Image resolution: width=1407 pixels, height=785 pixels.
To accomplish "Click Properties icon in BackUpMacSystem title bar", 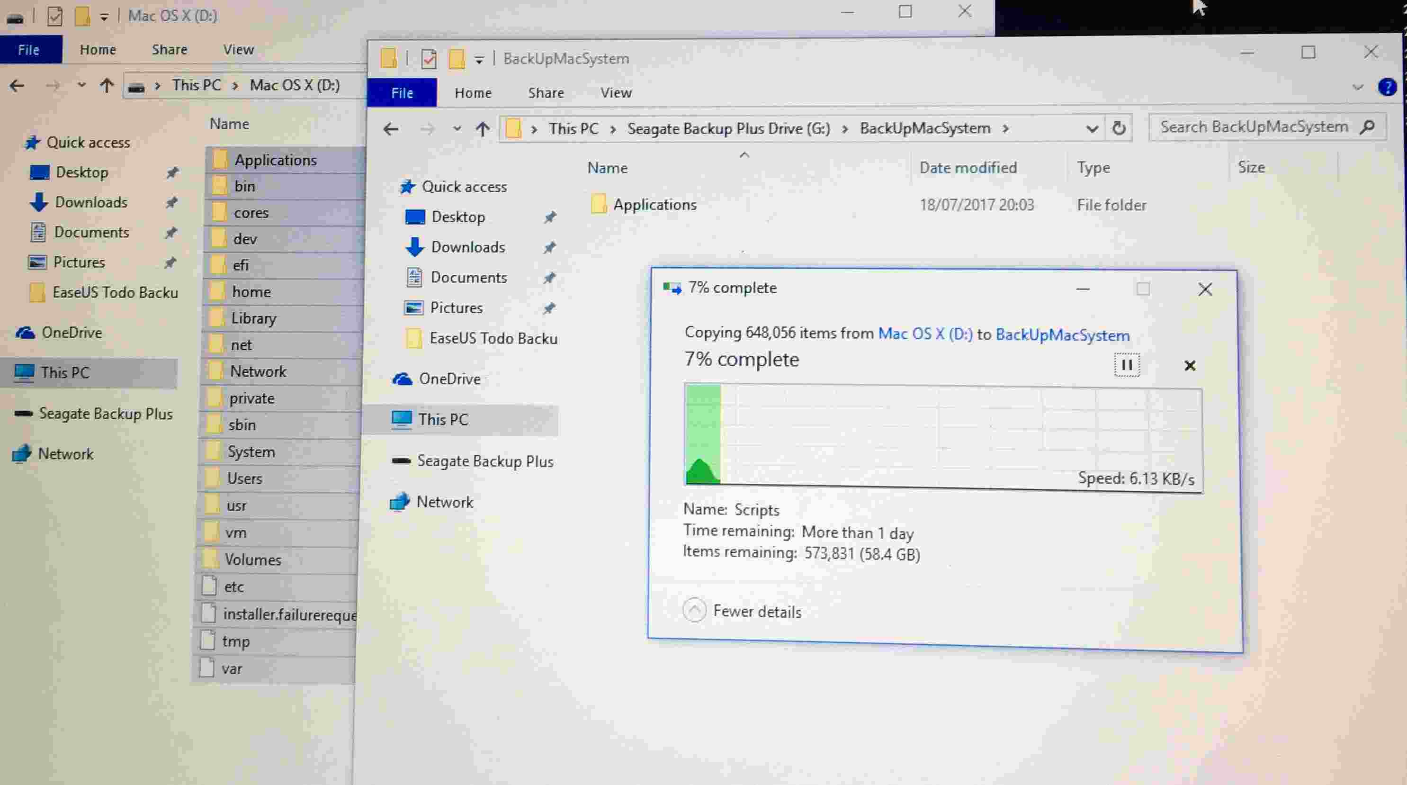I will click(428, 59).
